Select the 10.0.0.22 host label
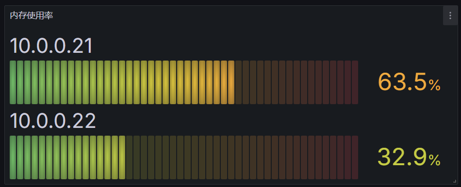Viewport: 461px width, 187px height. 52,121
